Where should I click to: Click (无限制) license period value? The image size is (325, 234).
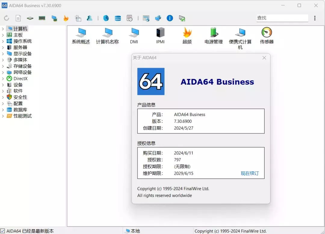coord(182,167)
